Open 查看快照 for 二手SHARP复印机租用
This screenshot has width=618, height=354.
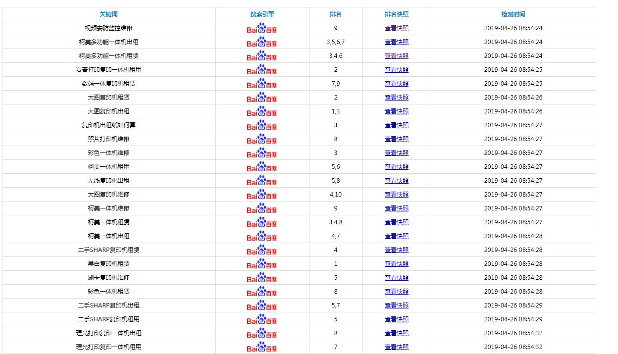coord(397,319)
